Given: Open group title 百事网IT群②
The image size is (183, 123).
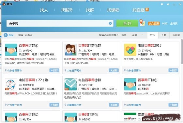Looking at the screenshot, I should click(x=29, y=115).
